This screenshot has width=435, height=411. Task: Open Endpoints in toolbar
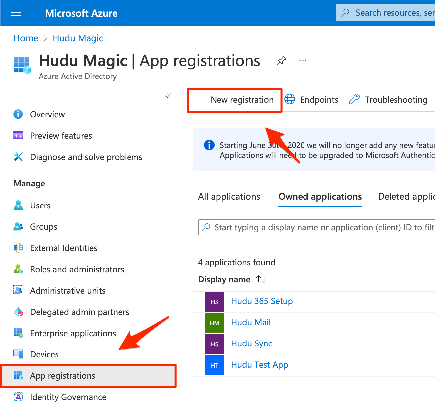pos(311,100)
